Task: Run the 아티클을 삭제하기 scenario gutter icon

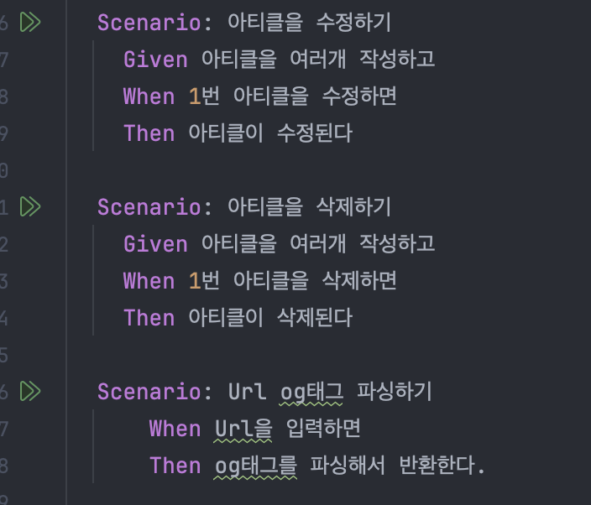Action: click(x=30, y=206)
